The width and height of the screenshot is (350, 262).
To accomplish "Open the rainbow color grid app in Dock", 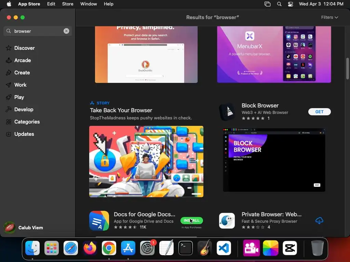I will coord(271,248).
